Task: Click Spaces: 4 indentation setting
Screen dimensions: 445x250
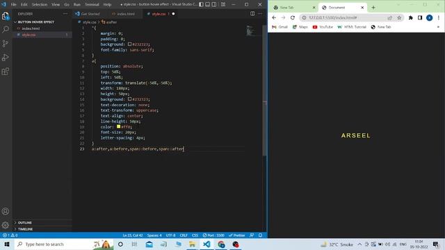Action: (x=154, y=235)
